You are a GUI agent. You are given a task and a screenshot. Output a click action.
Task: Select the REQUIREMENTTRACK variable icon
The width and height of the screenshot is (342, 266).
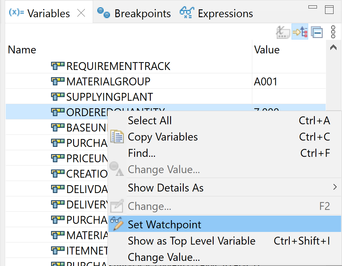click(x=58, y=66)
